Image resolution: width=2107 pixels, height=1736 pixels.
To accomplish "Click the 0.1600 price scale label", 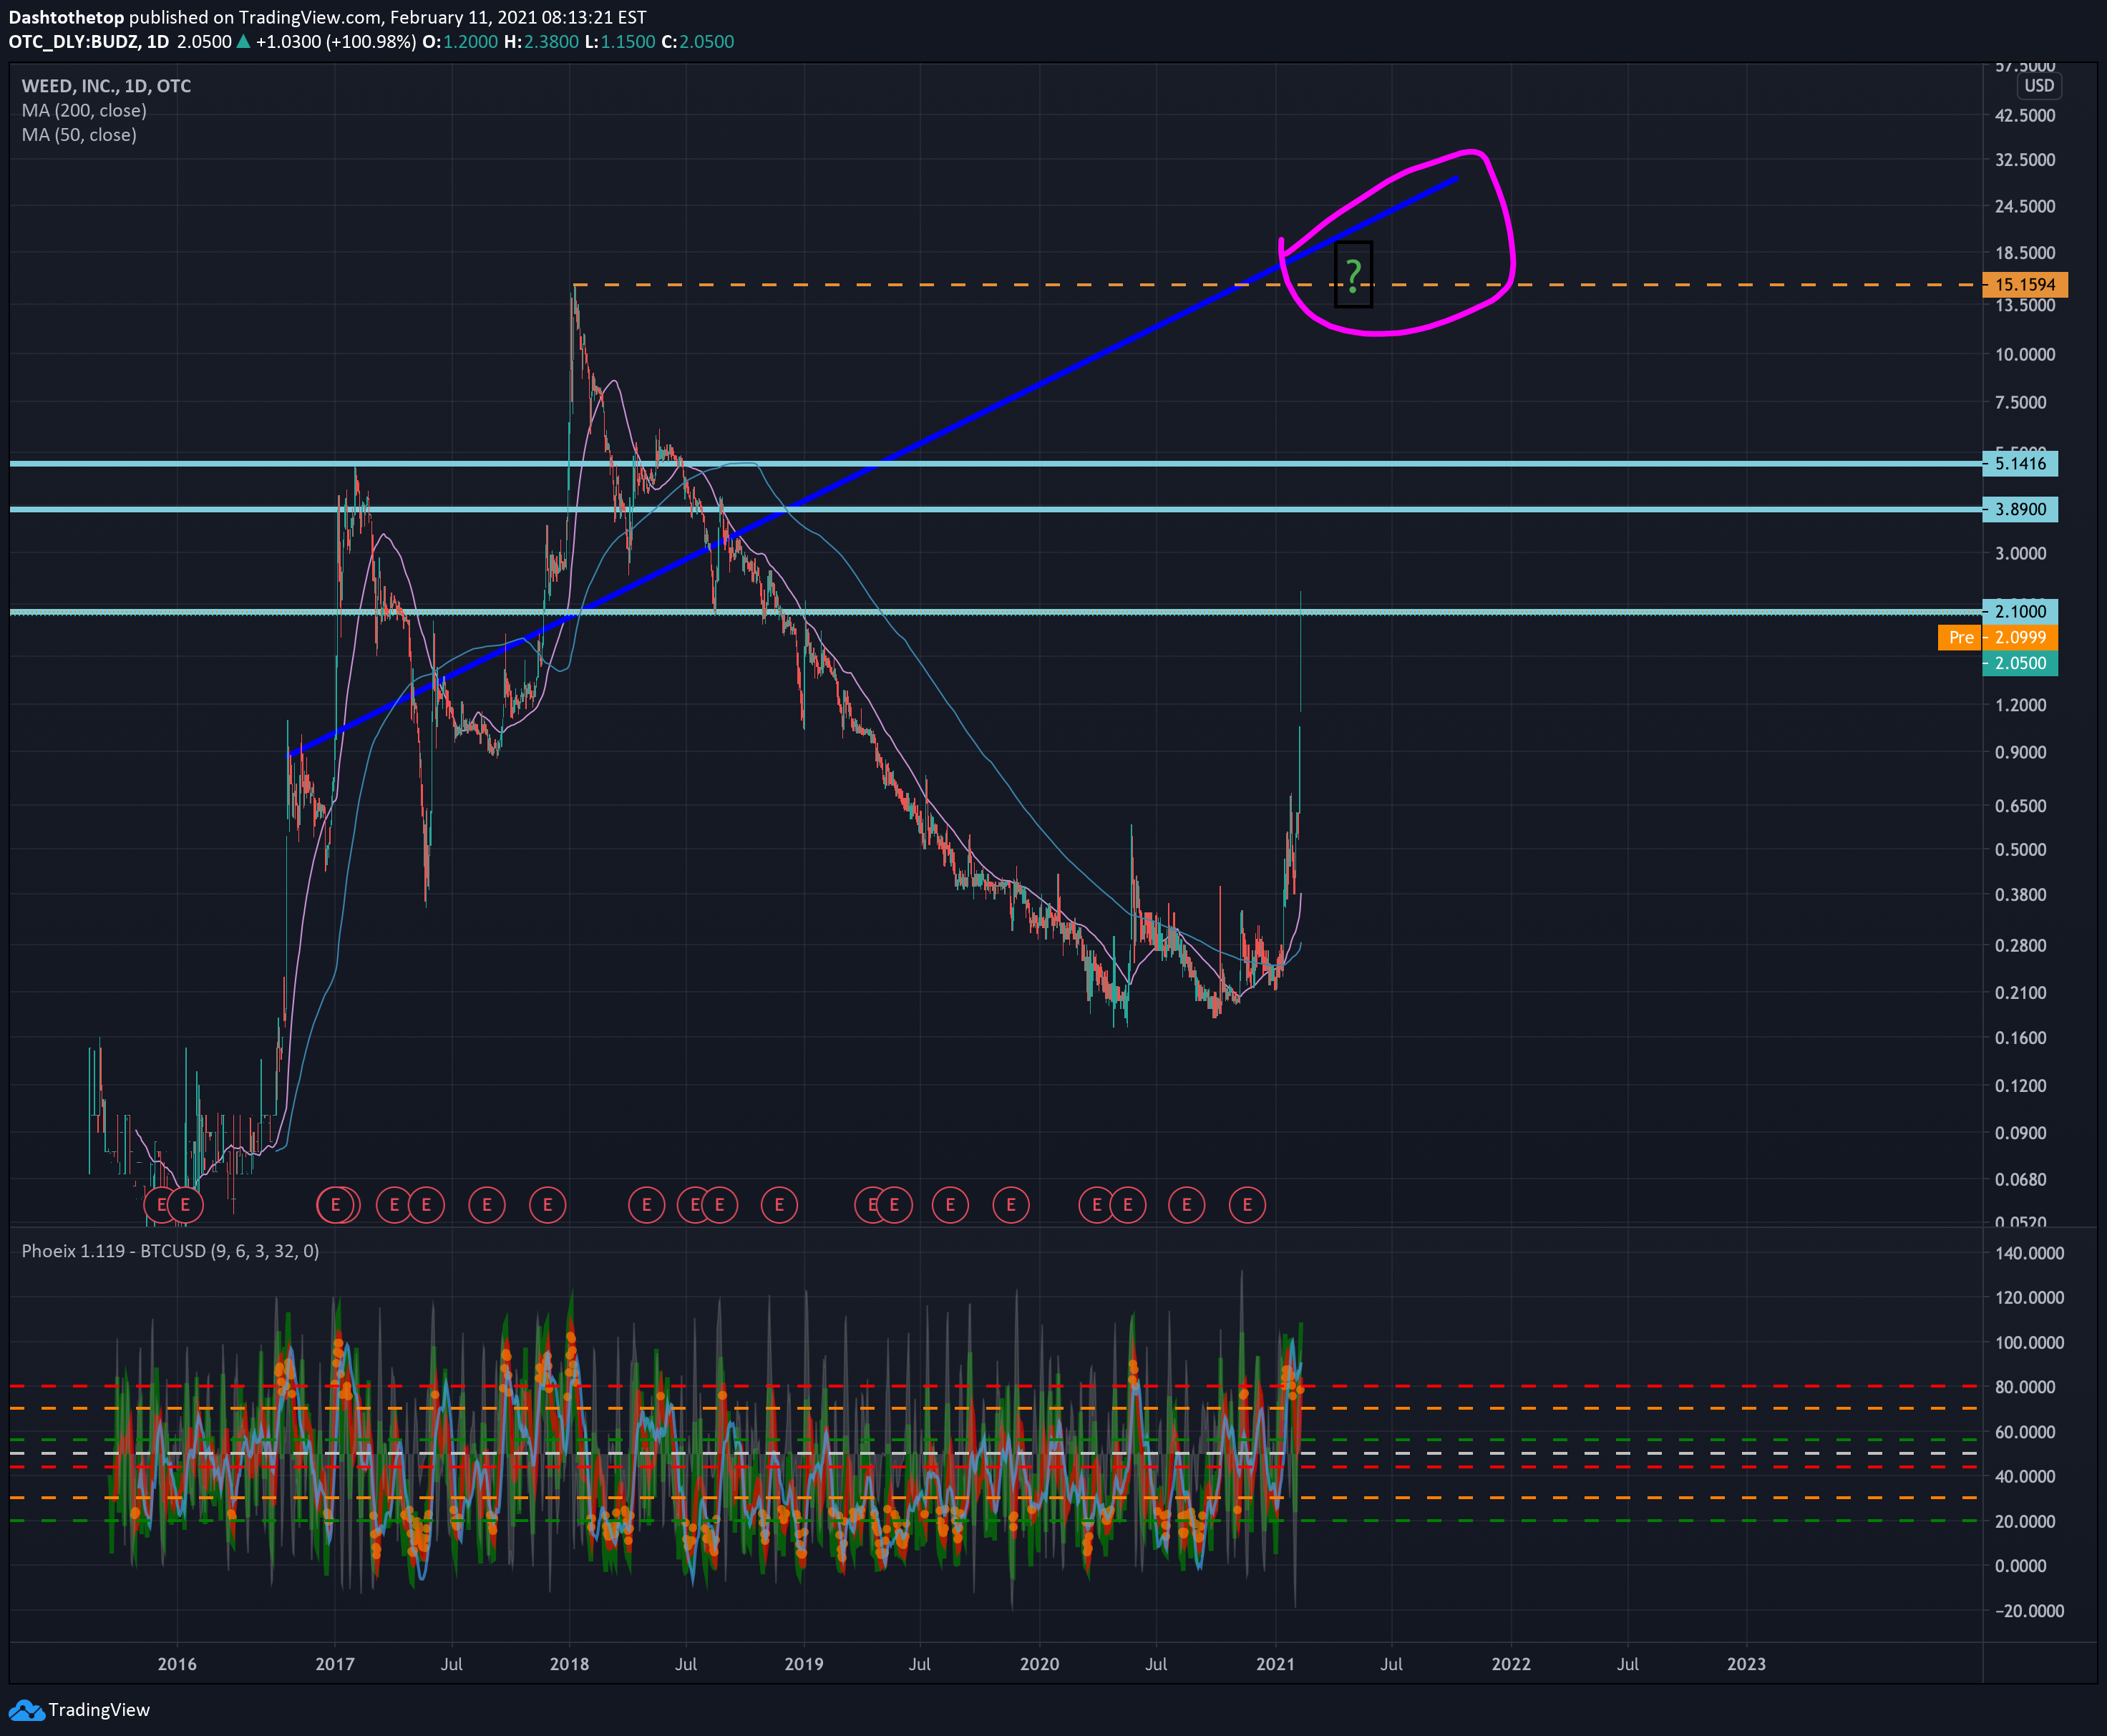I will pos(2021,1038).
